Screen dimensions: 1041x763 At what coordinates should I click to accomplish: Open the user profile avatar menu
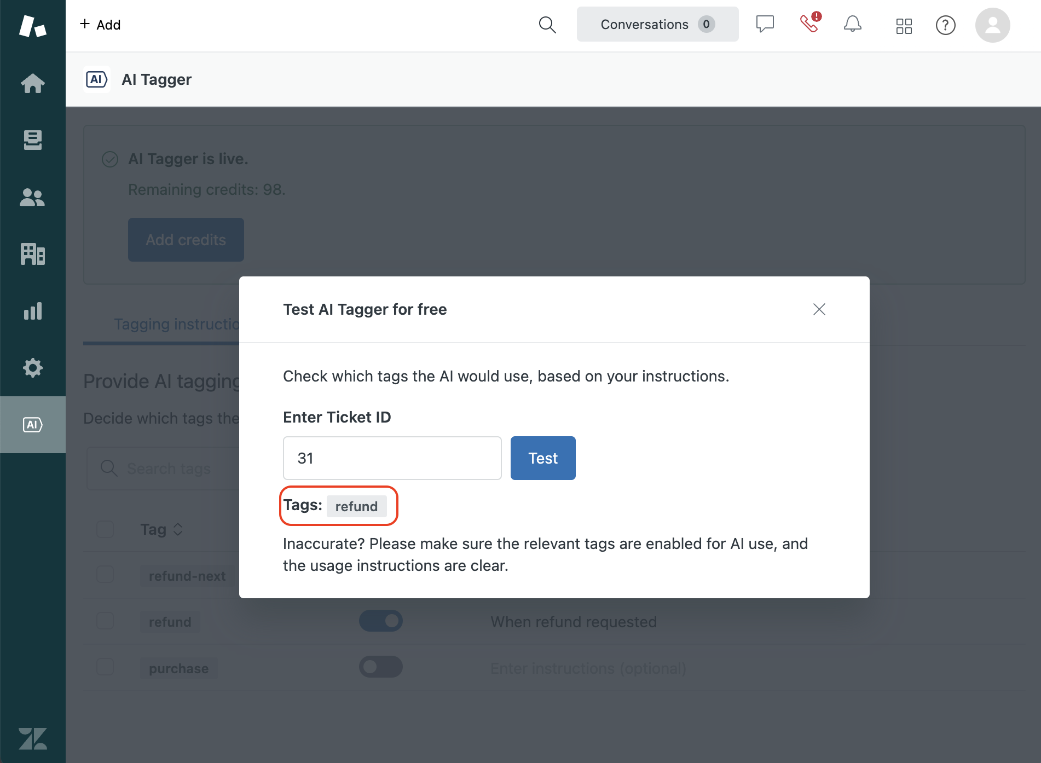pyautogui.click(x=992, y=25)
